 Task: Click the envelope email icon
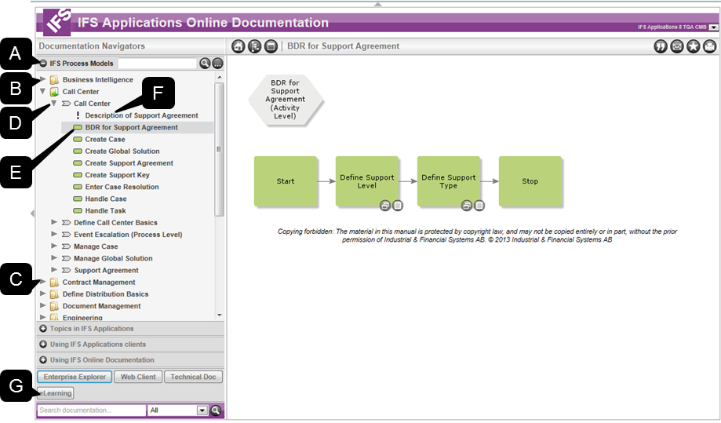pos(677,46)
